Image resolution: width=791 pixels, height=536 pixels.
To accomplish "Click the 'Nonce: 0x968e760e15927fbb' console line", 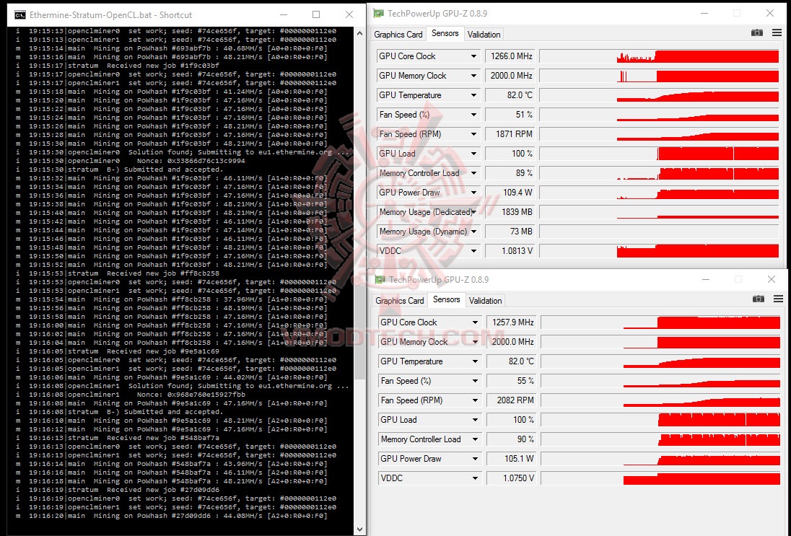I will coord(130,395).
